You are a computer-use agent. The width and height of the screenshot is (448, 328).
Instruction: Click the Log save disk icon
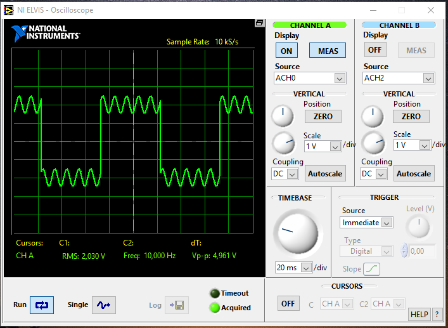[177, 305]
